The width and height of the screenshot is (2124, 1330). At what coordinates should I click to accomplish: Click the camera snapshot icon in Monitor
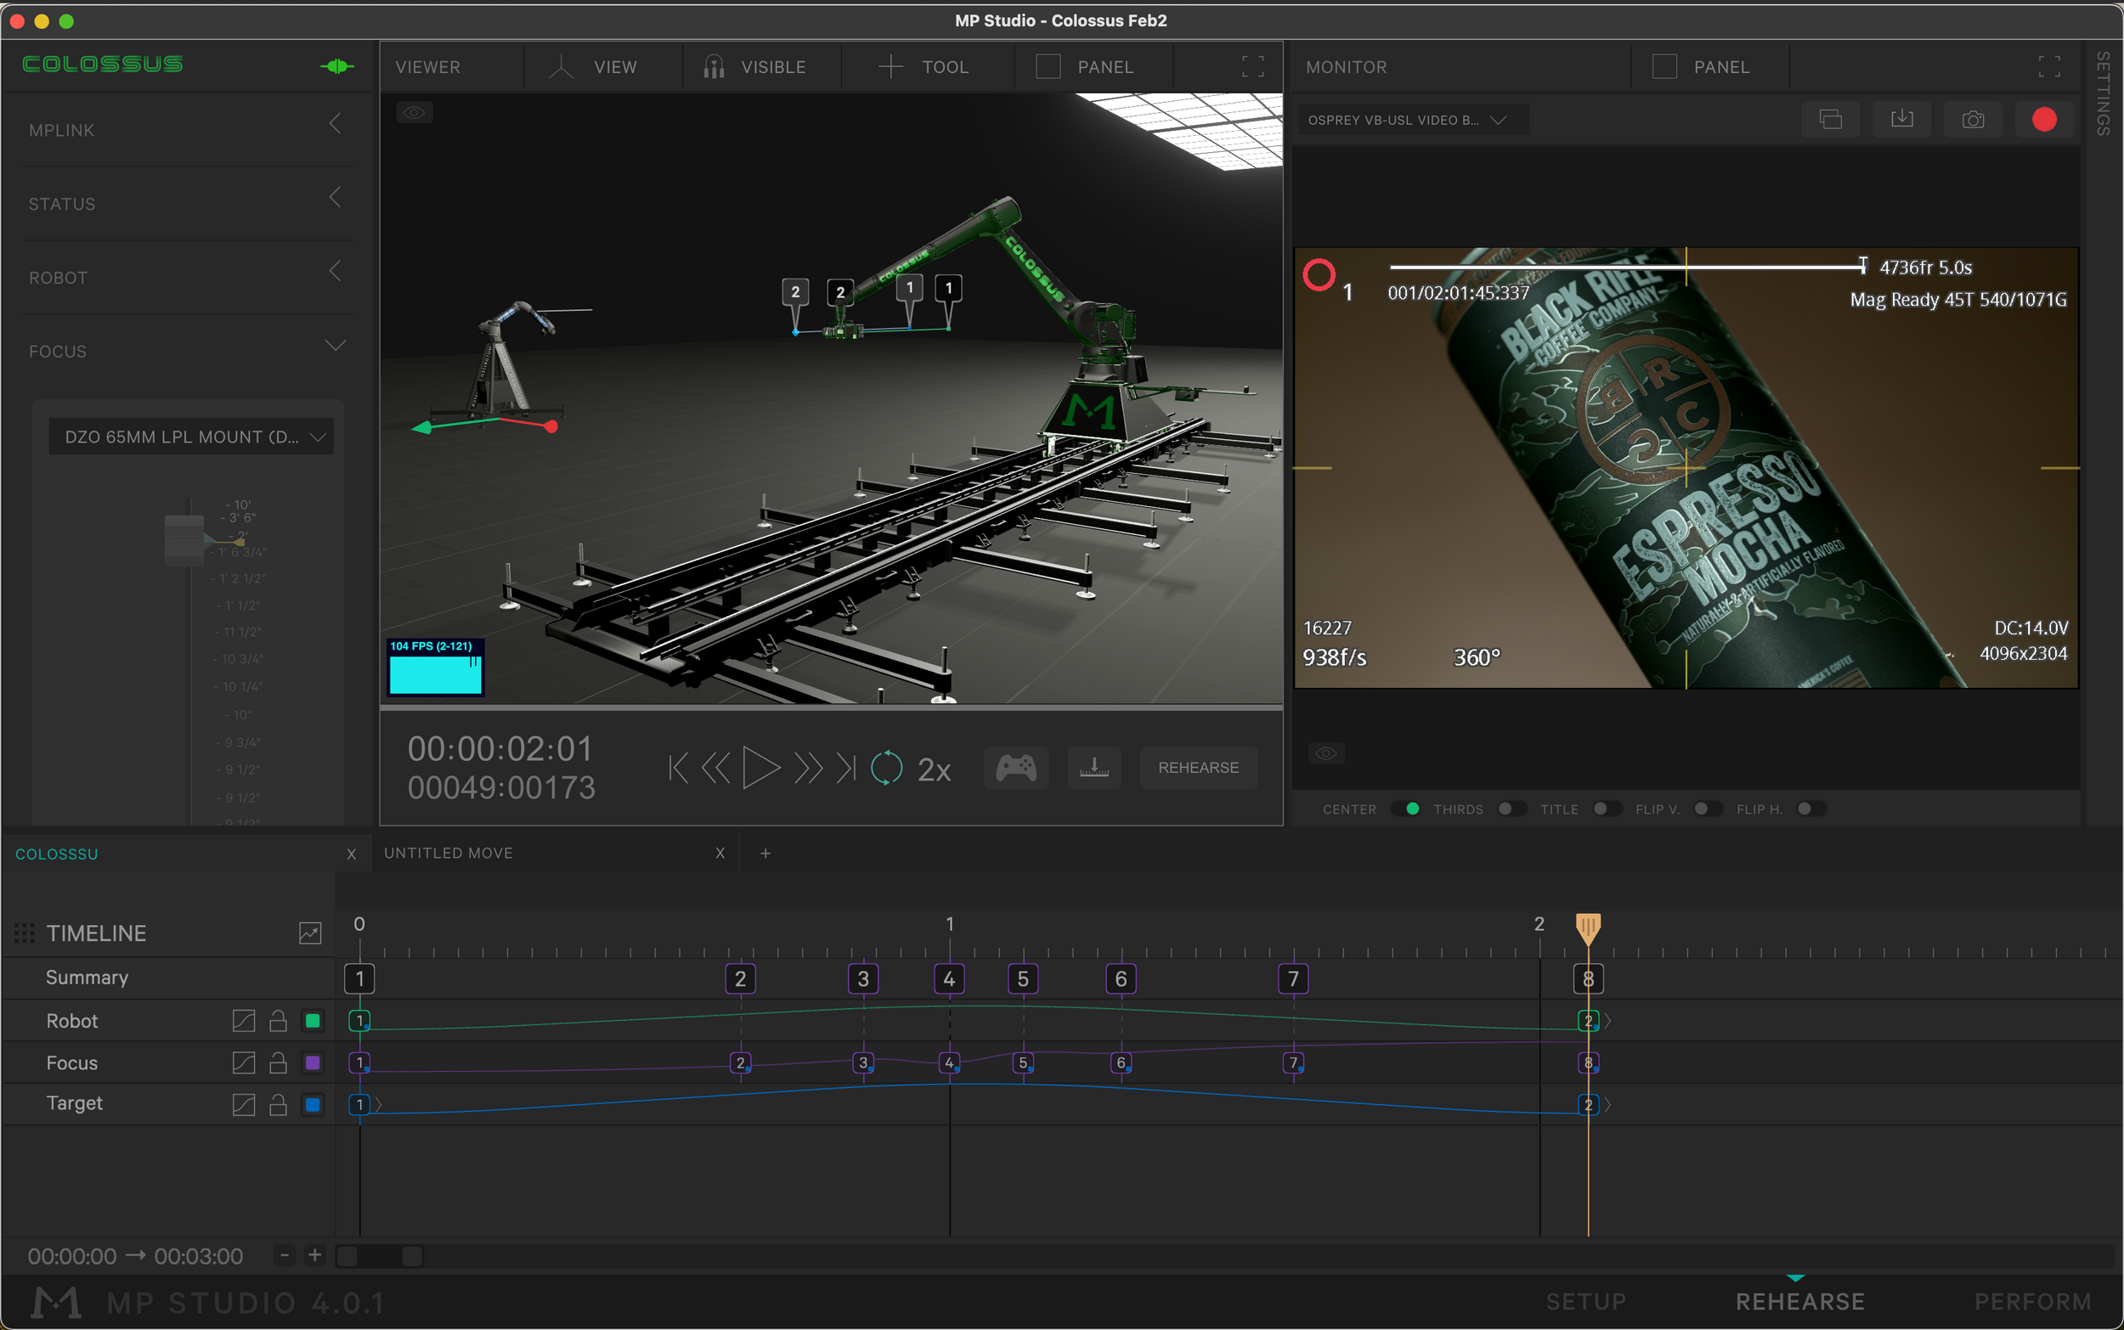point(1973,120)
